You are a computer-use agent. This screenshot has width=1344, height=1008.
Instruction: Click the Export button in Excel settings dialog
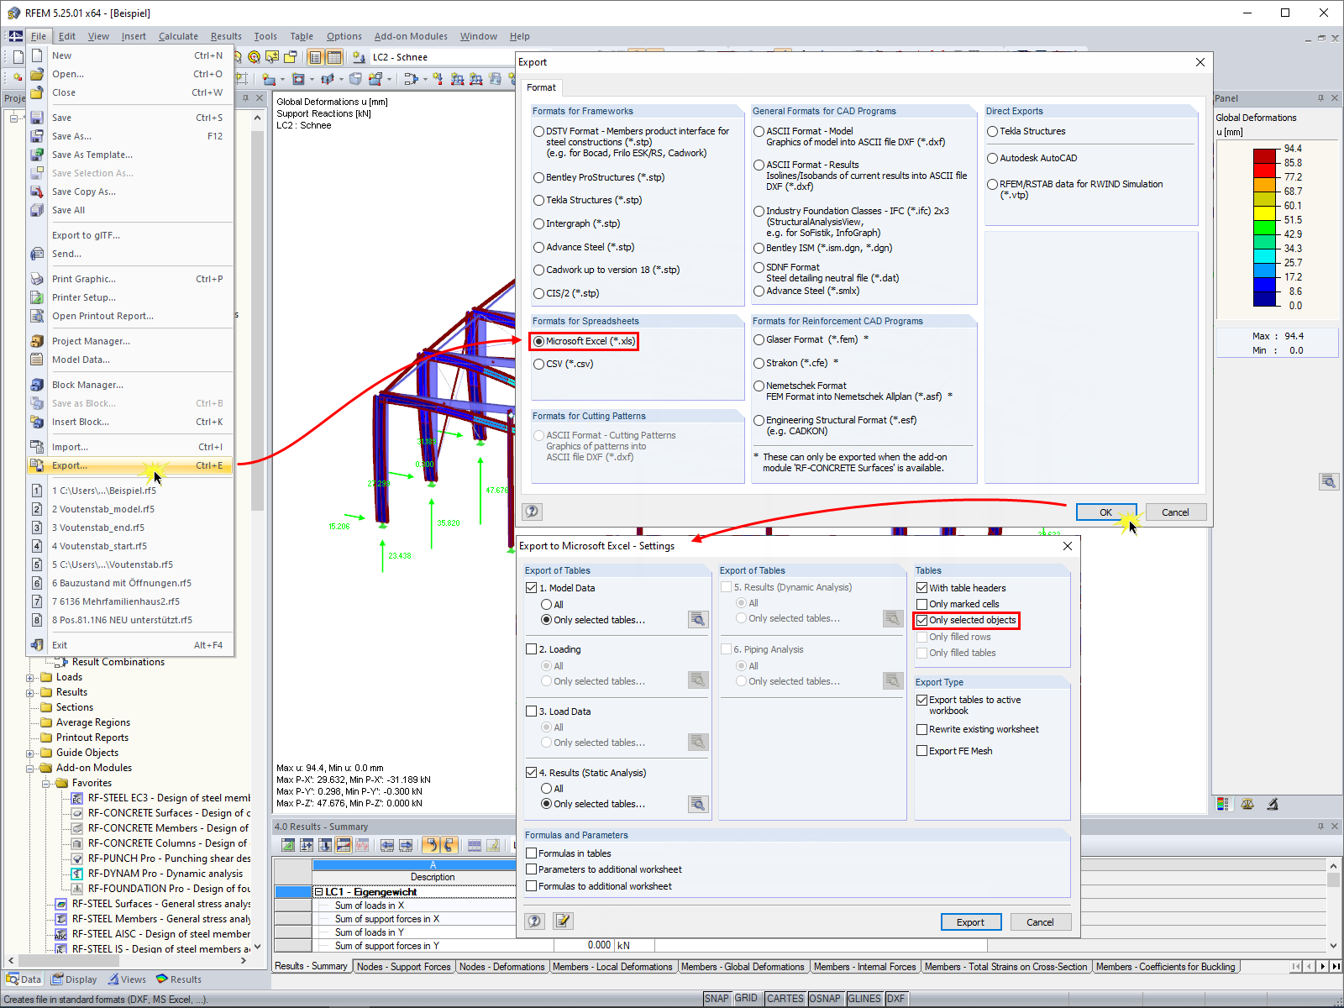click(x=971, y=921)
